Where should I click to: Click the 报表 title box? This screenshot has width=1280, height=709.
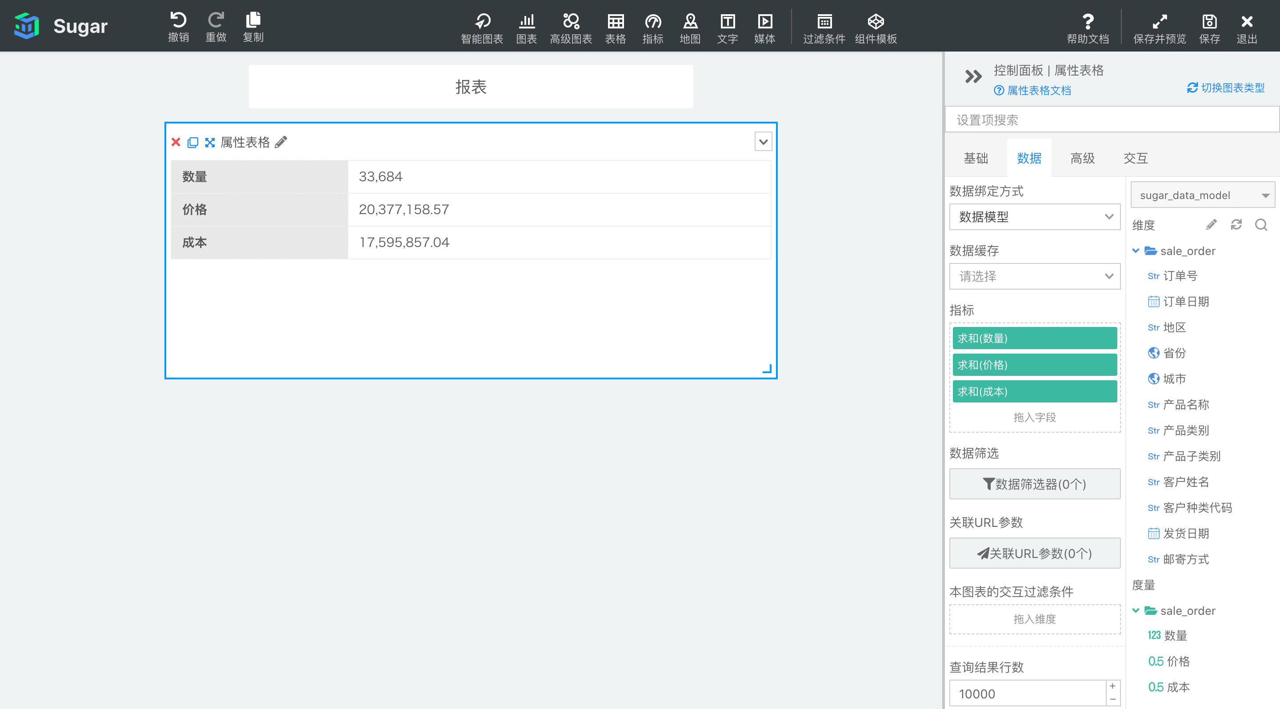point(471,87)
